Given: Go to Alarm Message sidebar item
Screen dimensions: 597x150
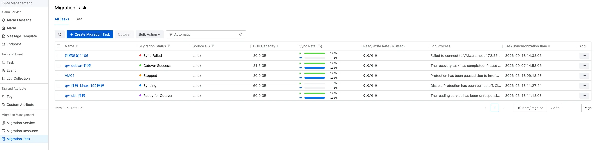Looking at the screenshot, I should click(24, 20).
